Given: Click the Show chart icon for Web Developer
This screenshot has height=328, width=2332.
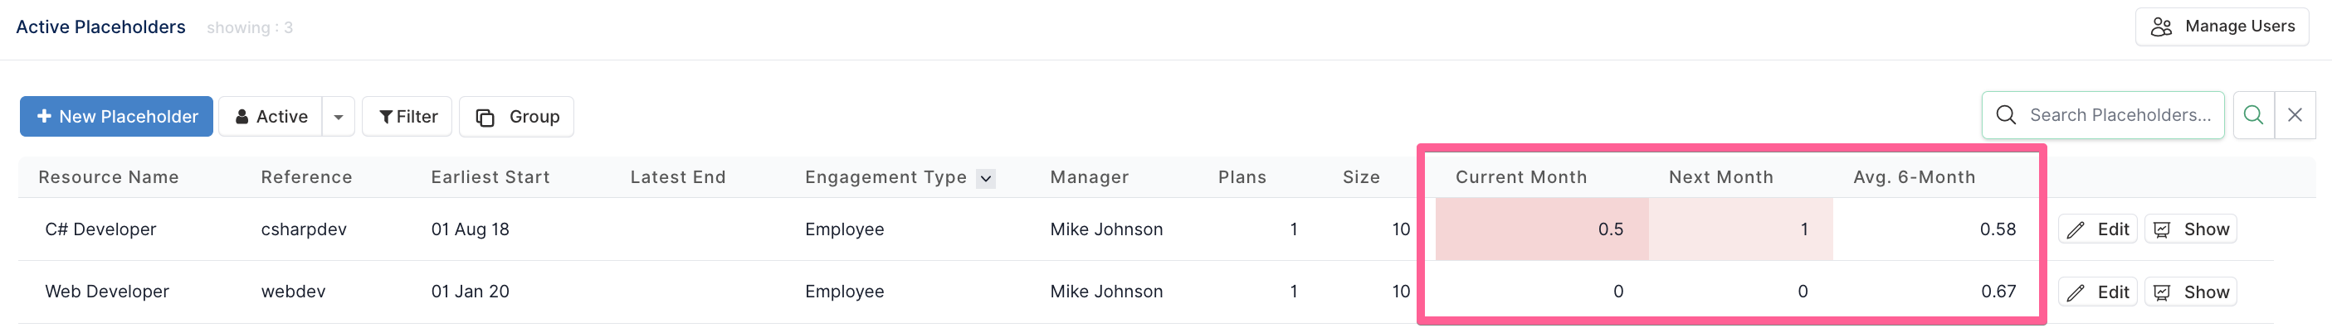Looking at the screenshot, I should coord(2162,292).
